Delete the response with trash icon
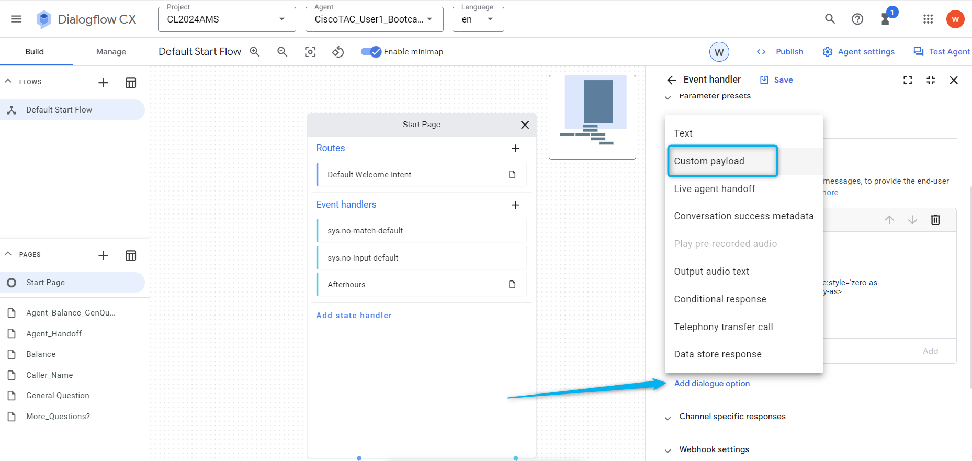 935,220
